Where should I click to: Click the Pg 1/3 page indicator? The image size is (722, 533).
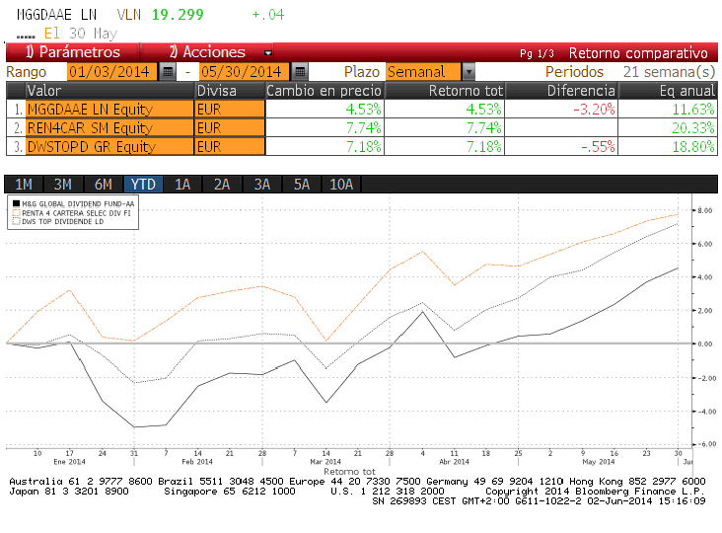pos(537,53)
